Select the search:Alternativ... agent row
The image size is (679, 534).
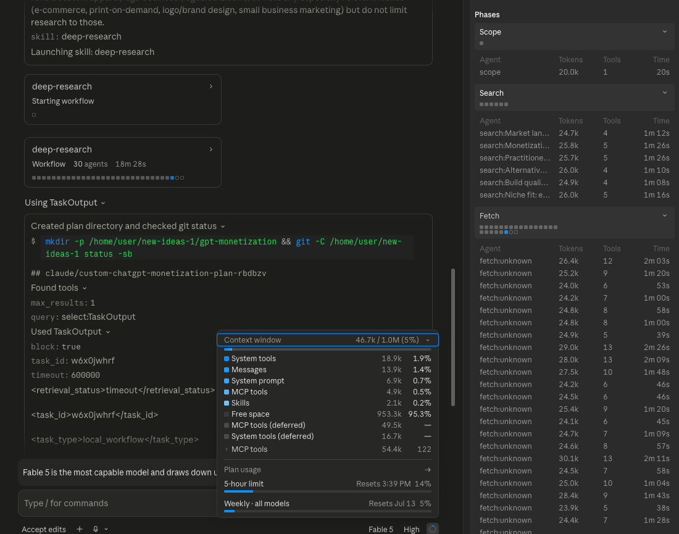[574, 170]
